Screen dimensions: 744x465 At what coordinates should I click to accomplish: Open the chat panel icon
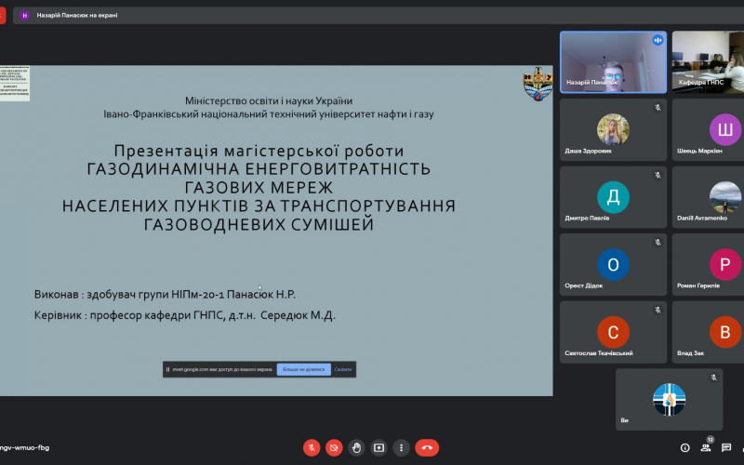tap(726, 447)
